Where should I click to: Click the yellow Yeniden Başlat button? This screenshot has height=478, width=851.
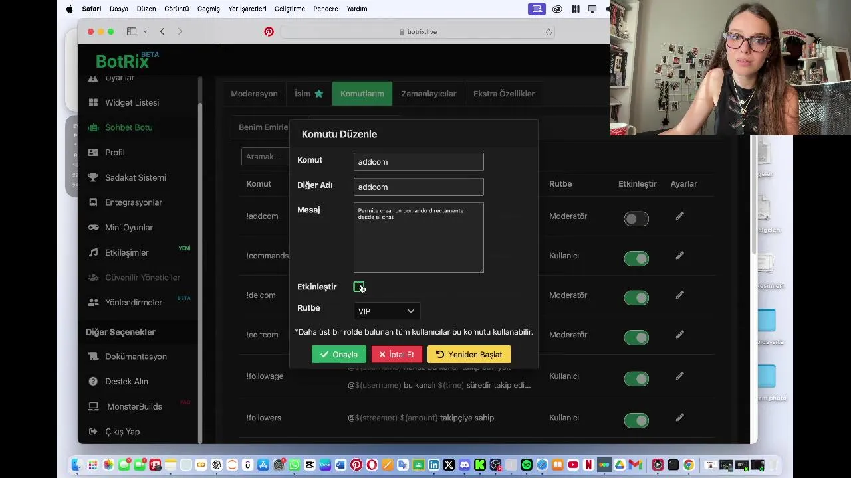tap(469, 355)
